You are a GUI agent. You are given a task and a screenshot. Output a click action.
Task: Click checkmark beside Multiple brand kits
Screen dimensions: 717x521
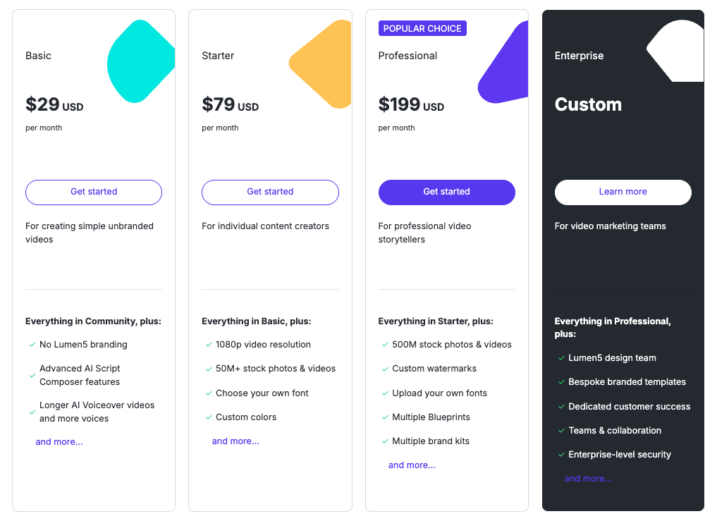coord(385,441)
